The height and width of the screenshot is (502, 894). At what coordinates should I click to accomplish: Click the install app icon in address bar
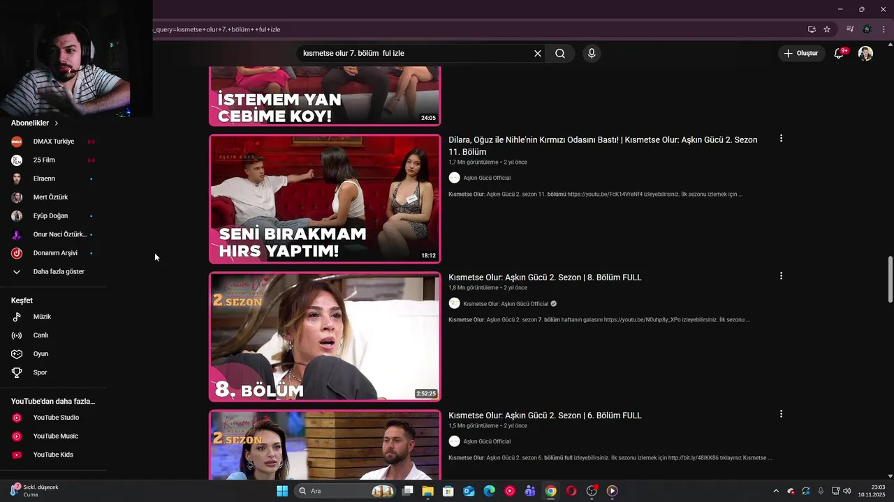coord(812,29)
